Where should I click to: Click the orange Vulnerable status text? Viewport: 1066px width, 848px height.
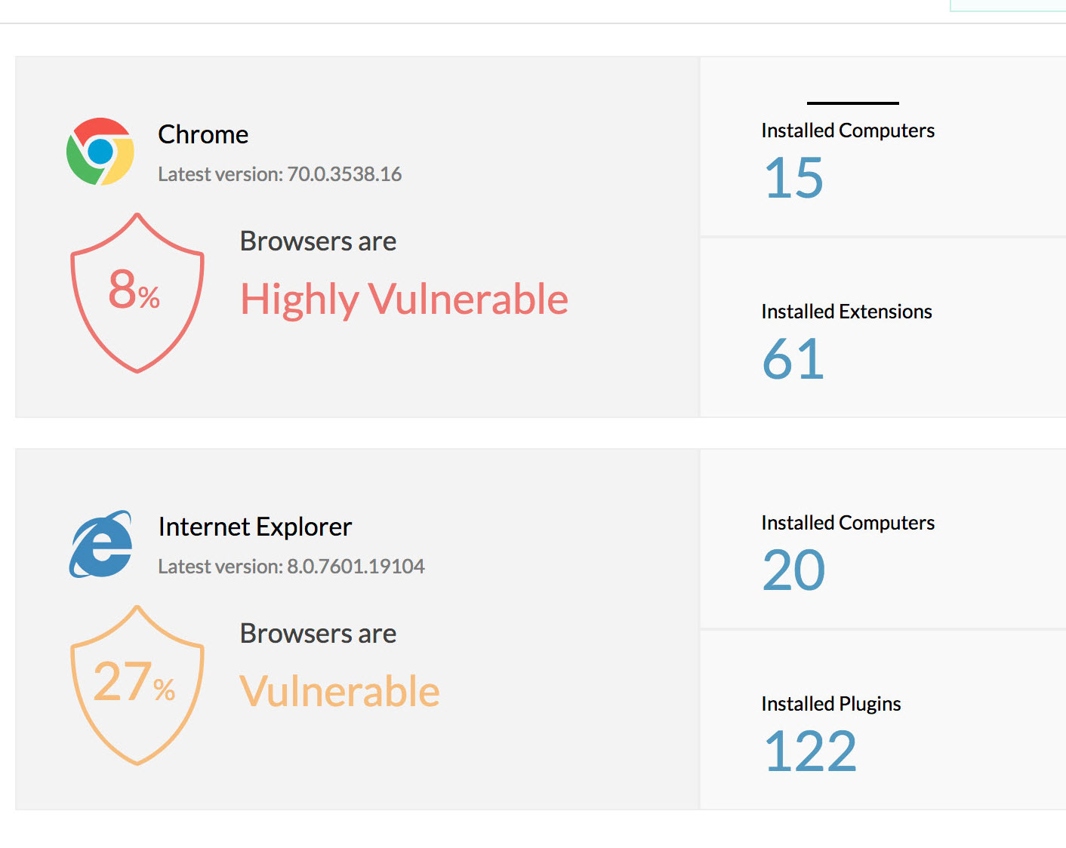[x=339, y=692]
